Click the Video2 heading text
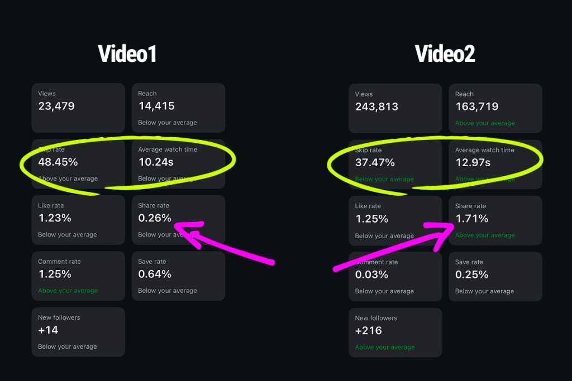The image size is (572, 381). tap(445, 54)
